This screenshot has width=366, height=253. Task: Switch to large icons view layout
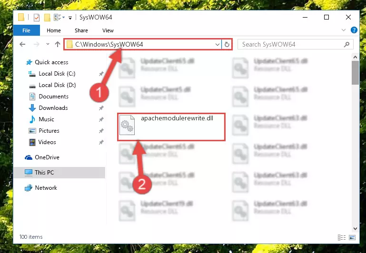[x=352, y=238]
